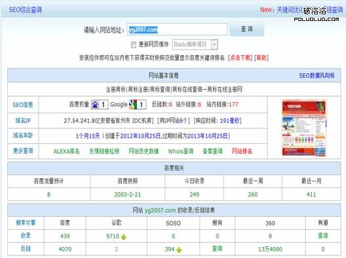This screenshot has height=258, width=346.
Task: Open the website preview thumbnail
Action: click(x=304, y=128)
